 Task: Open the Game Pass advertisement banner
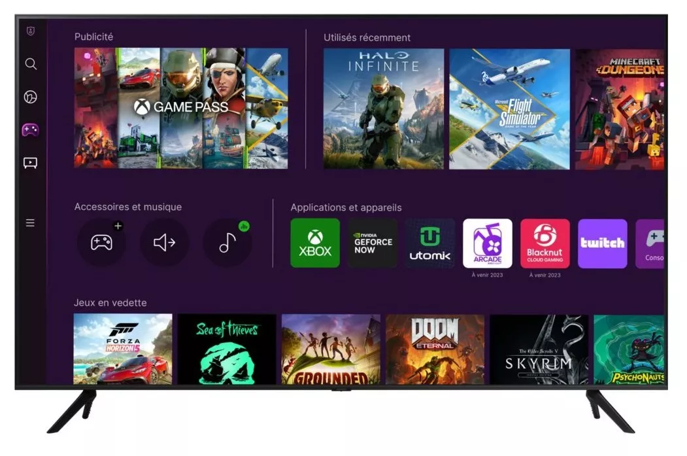tap(181, 109)
